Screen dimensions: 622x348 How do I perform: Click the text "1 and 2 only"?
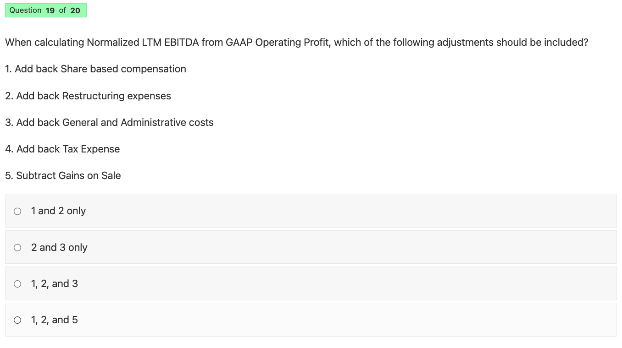[x=58, y=211]
